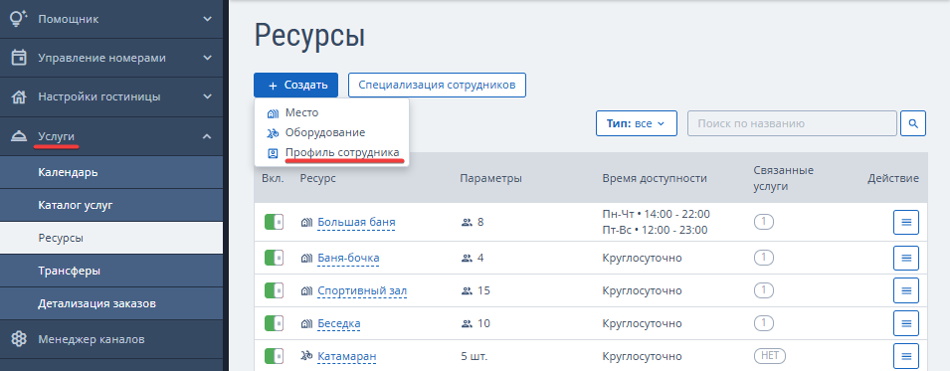The height and width of the screenshot is (371, 950).
Task: Click profile icon beside Профиль сотрудника
Action: [273, 153]
